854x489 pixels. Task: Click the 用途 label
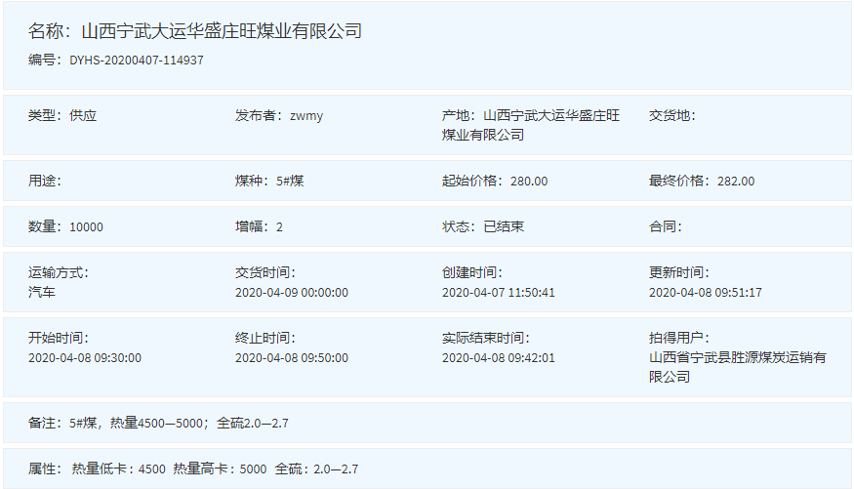coord(45,181)
